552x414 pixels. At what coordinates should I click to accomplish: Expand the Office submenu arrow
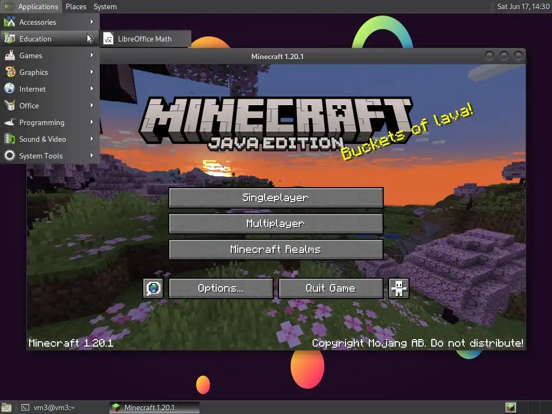[x=92, y=105]
